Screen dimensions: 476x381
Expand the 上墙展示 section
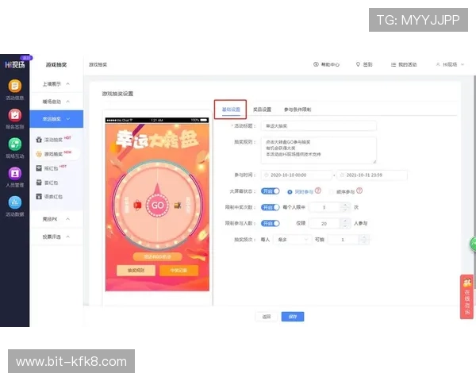click(x=56, y=84)
